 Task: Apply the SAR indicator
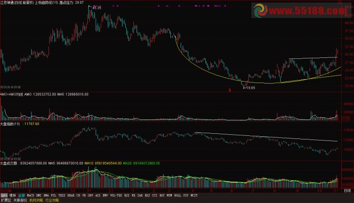[x=140, y=195]
